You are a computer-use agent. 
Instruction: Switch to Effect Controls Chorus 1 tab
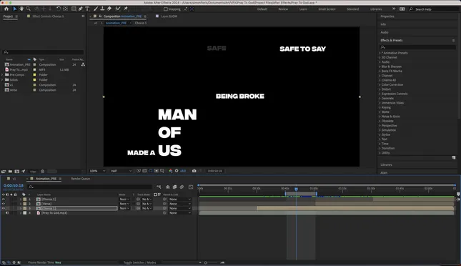pos(48,16)
